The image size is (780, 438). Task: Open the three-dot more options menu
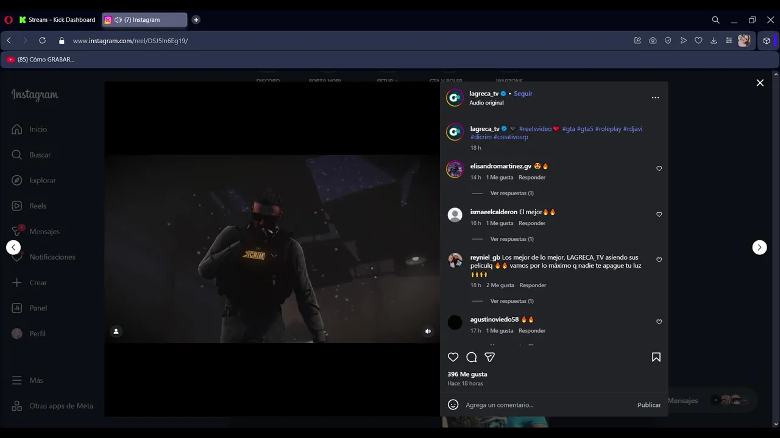[655, 97]
